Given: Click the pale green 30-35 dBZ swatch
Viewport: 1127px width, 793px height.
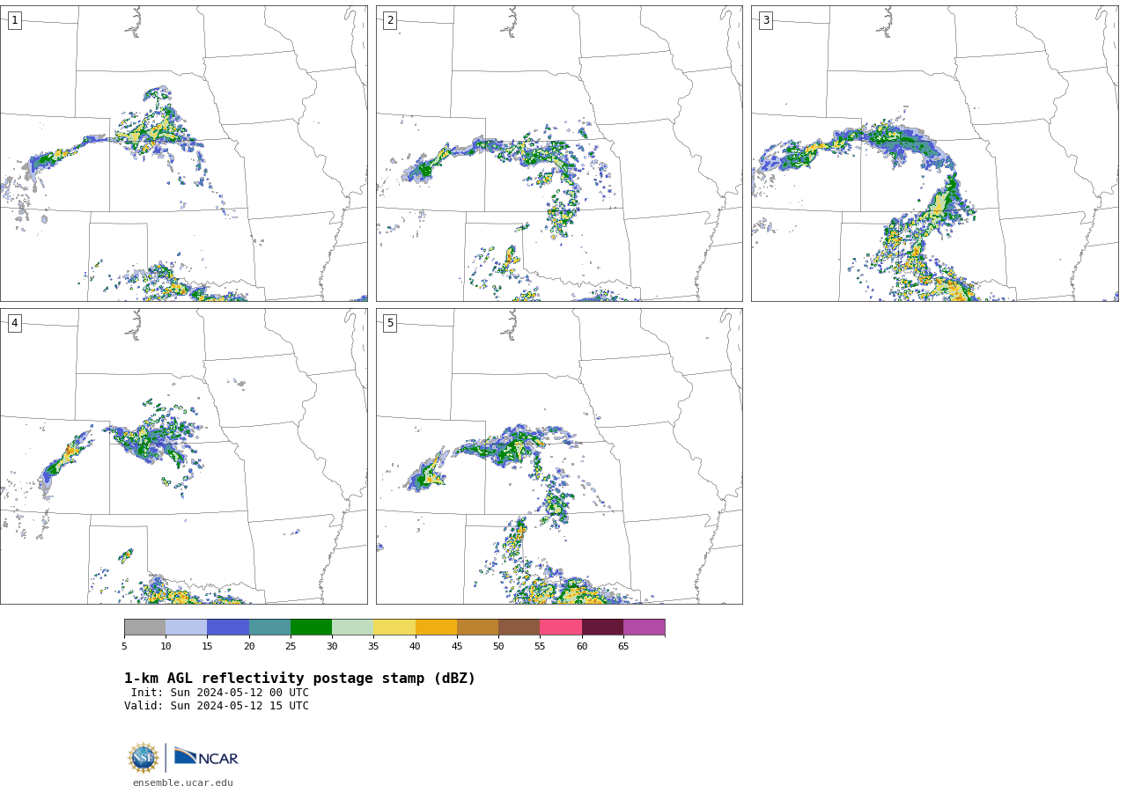Looking at the screenshot, I should pos(352,627).
